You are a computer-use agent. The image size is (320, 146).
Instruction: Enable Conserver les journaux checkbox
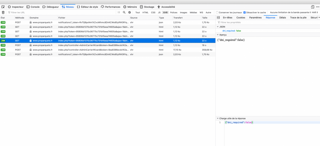pos(217,12)
